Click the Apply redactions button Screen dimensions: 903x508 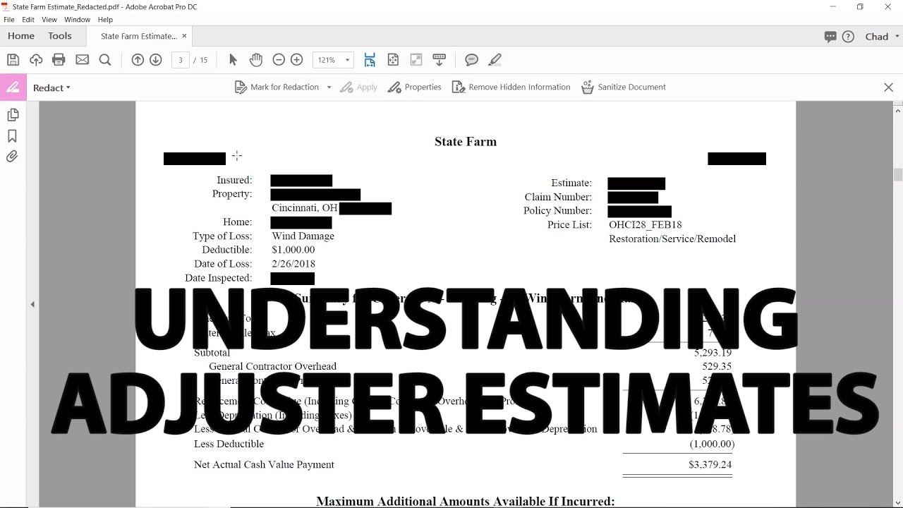point(359,87)
